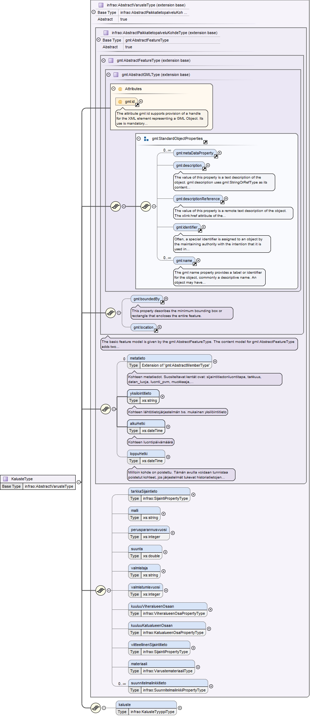Expand the valmistaja element
This screenshot has width=310, height=717.
[x=164, y=571]
